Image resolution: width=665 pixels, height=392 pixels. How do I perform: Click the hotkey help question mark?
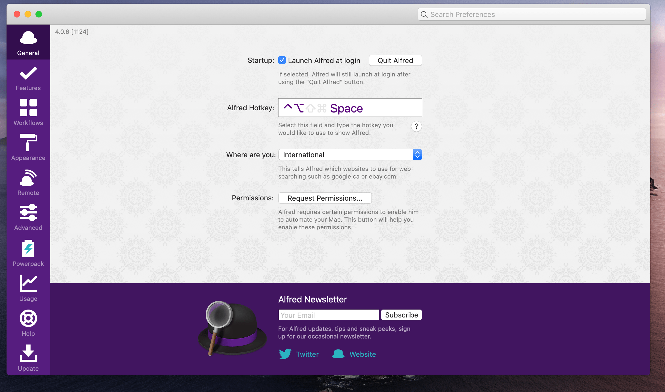(416, 126)
